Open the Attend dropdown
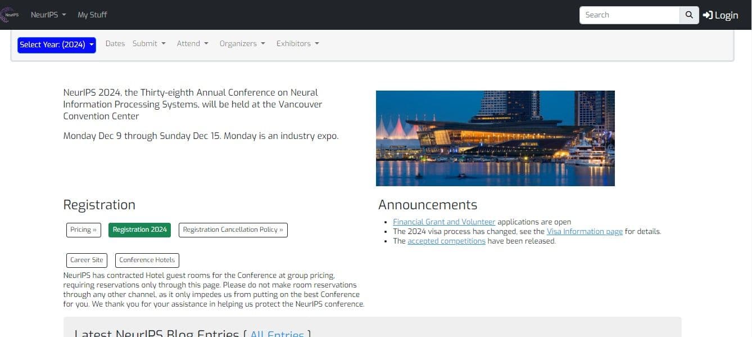Screen dimensions: 752x337 (192, 43)
